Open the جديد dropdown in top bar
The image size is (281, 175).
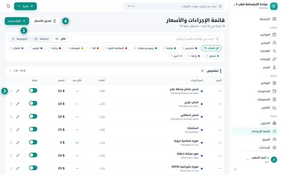(x=26, y=6)
